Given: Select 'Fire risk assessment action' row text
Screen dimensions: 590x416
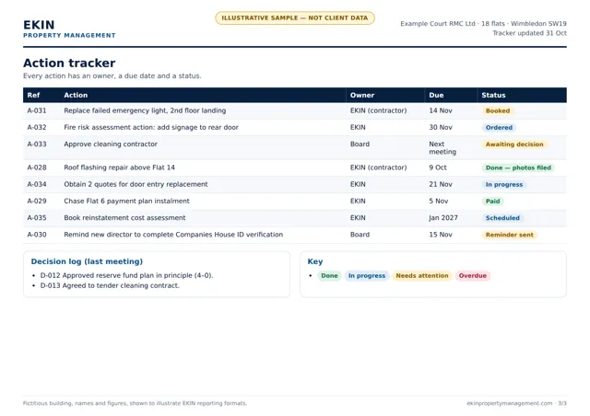Looking at the screenshot, I should [x=151, y=127].
